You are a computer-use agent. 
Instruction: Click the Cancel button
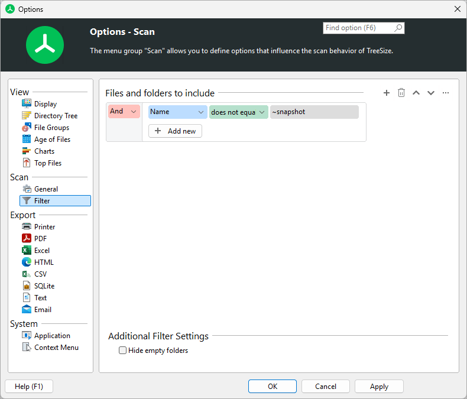pyautogui.click(x=325, y=386)
